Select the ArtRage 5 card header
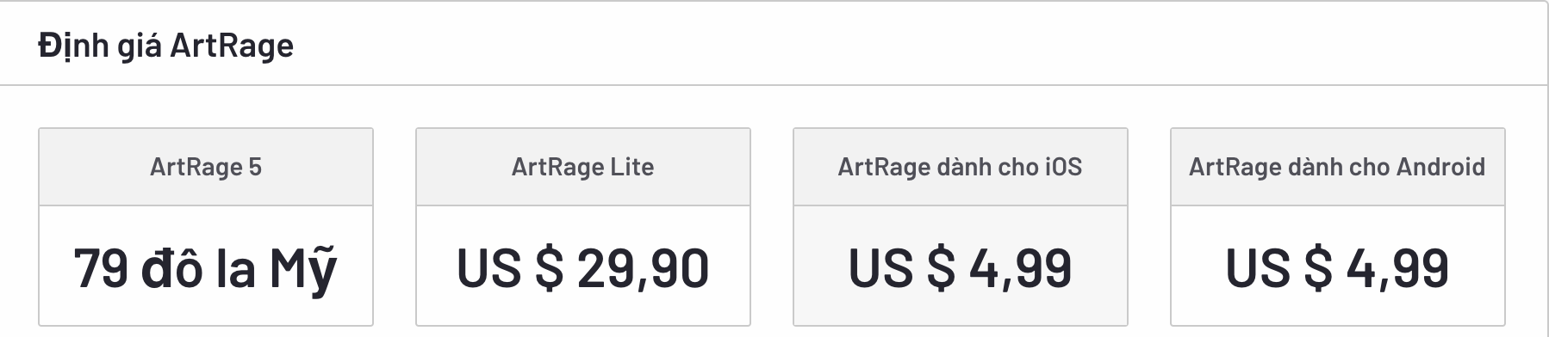Image resolution: width=1549 pixels, height=337 pixels. click(206, 167)
